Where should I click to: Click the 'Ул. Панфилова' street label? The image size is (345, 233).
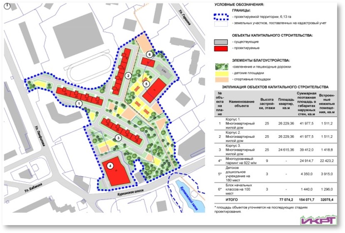(39, 136)
